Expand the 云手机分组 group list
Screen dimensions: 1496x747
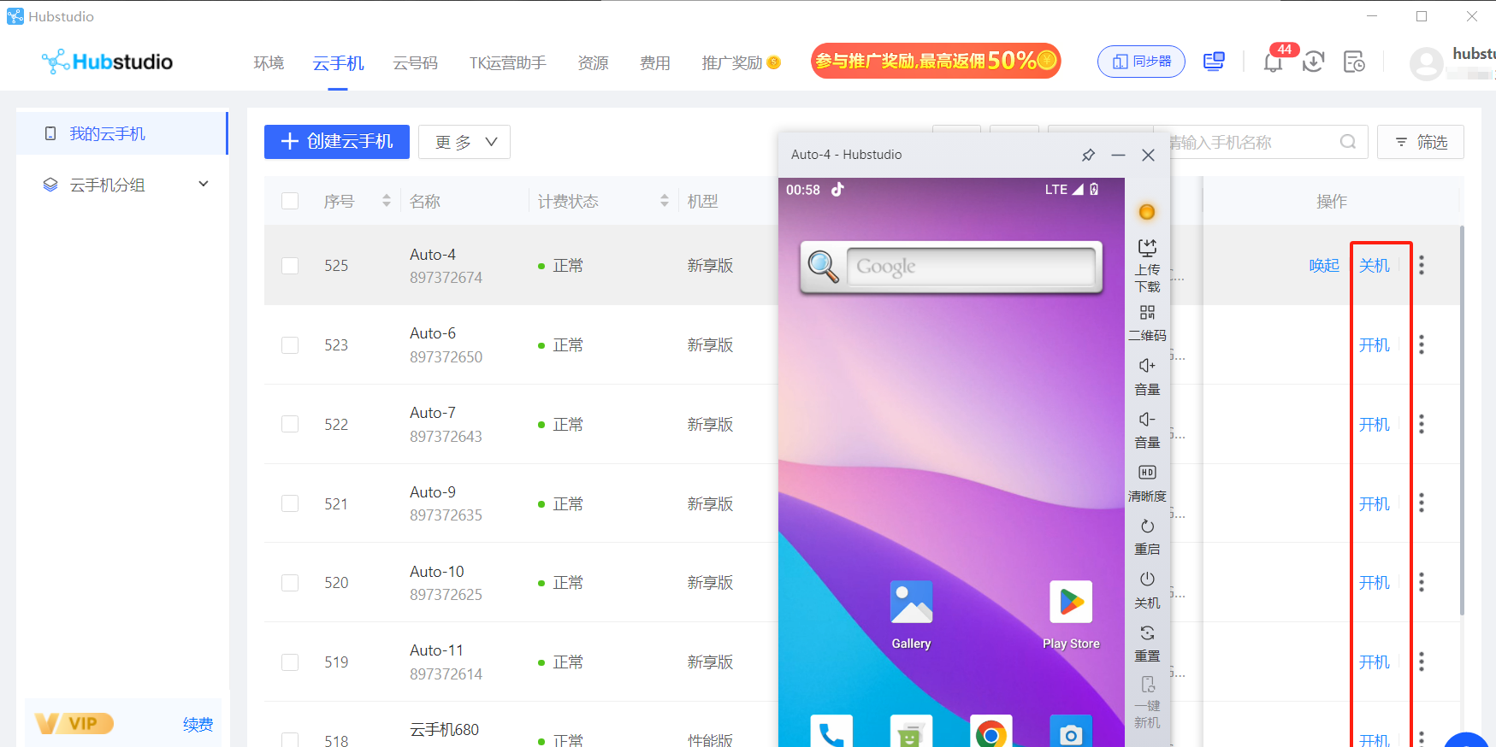(204, 185)
